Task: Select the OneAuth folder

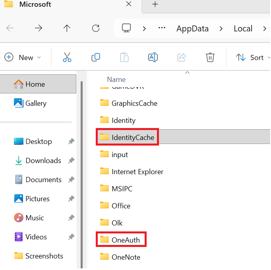Action: 120,240
